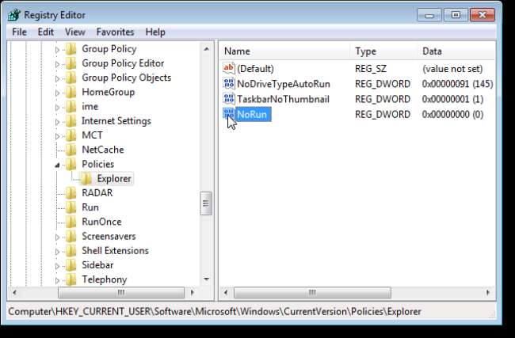This screenshot has height=338, width=515.
Task: Expand the HomeGroup key
Action: coord(58,93)
